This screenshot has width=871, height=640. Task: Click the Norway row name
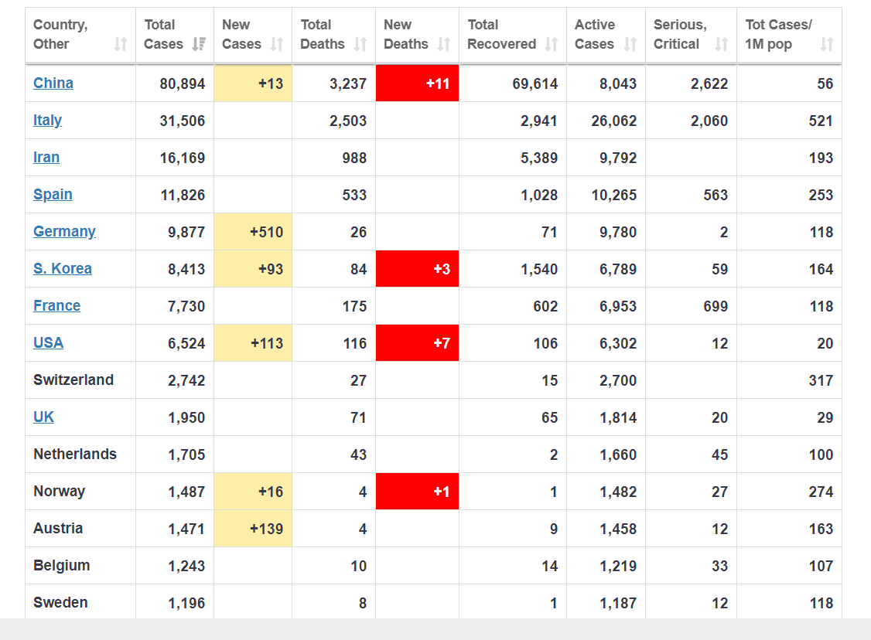[x=60, y=492]
